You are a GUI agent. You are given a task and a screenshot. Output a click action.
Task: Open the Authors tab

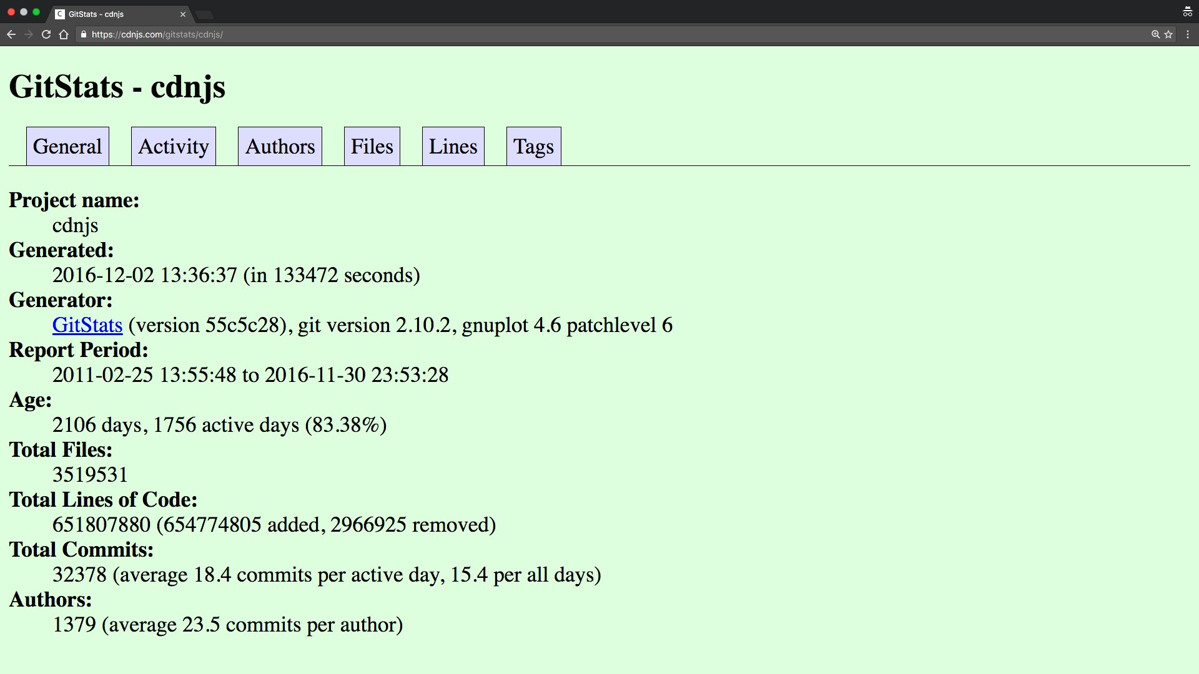point(280,146)
